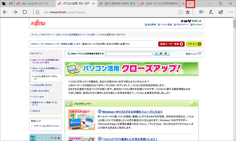The height and width of the screenshot is (141, 236).
Task: Click the Forward navigation arrow
Action: click(x=15, y=12)
